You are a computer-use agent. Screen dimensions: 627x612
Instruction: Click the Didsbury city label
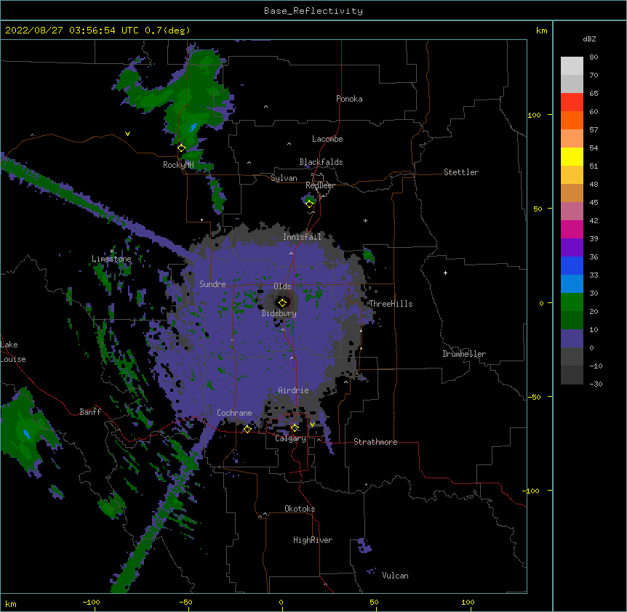(x=279, y=313)
